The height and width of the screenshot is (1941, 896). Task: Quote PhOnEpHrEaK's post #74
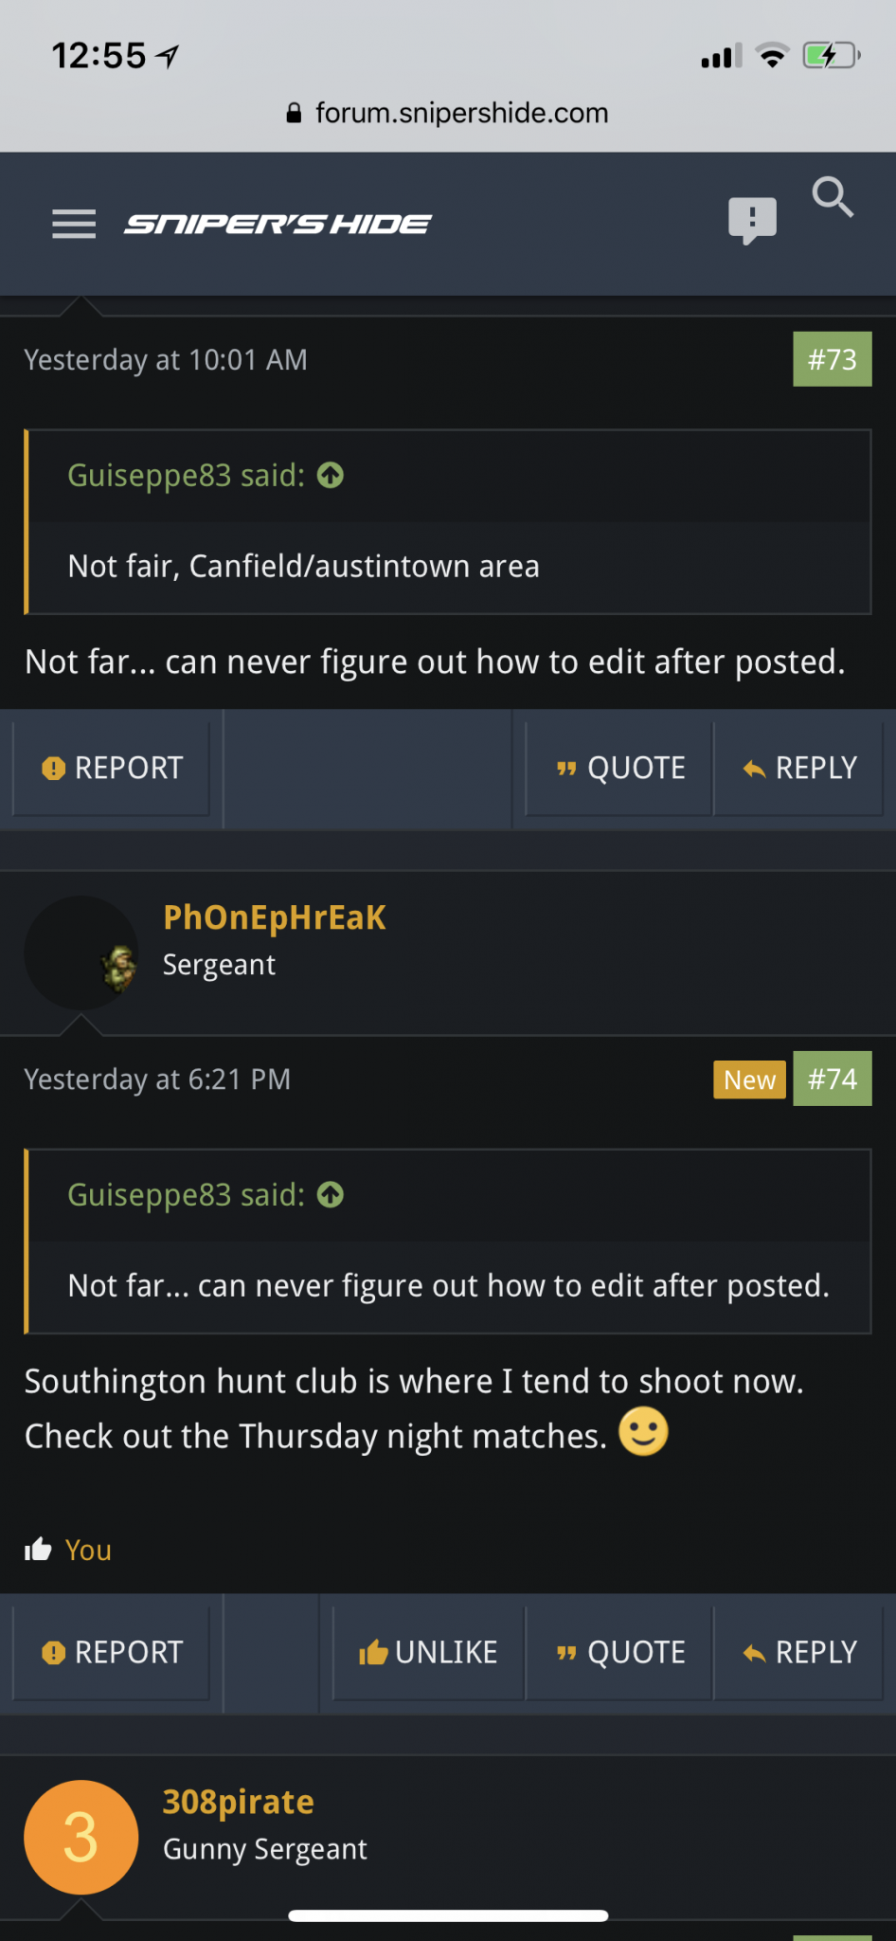(619, 1652)
